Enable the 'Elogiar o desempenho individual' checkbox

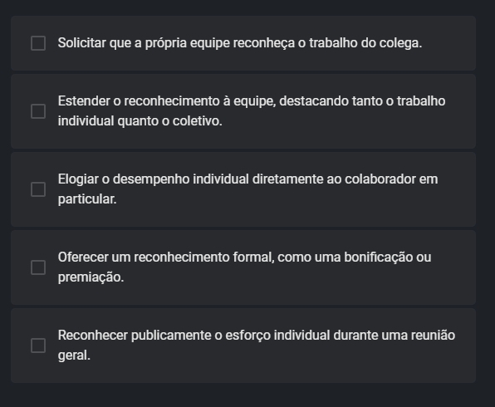[38, 189]
